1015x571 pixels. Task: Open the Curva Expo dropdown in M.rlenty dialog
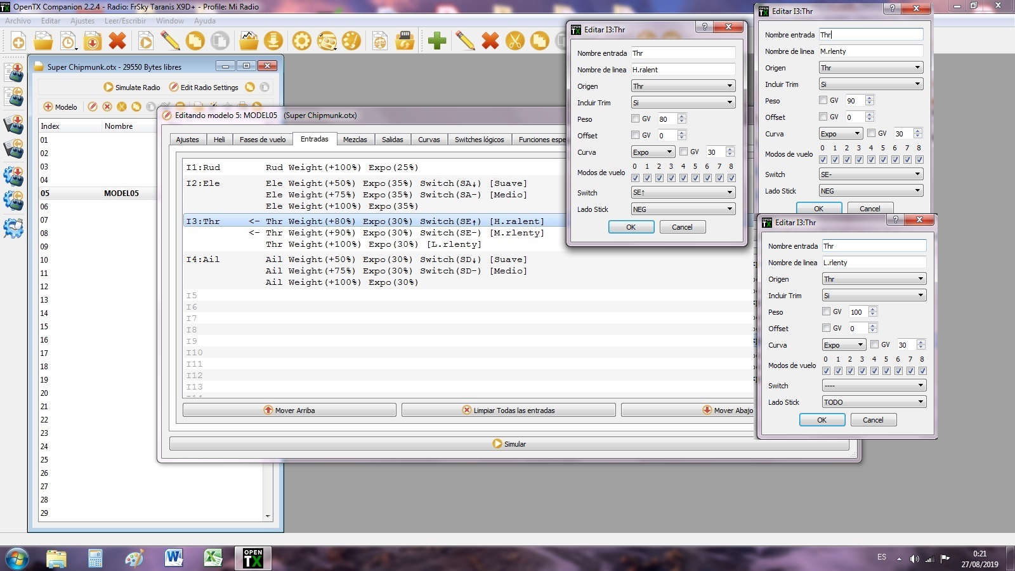pos(840,134)
